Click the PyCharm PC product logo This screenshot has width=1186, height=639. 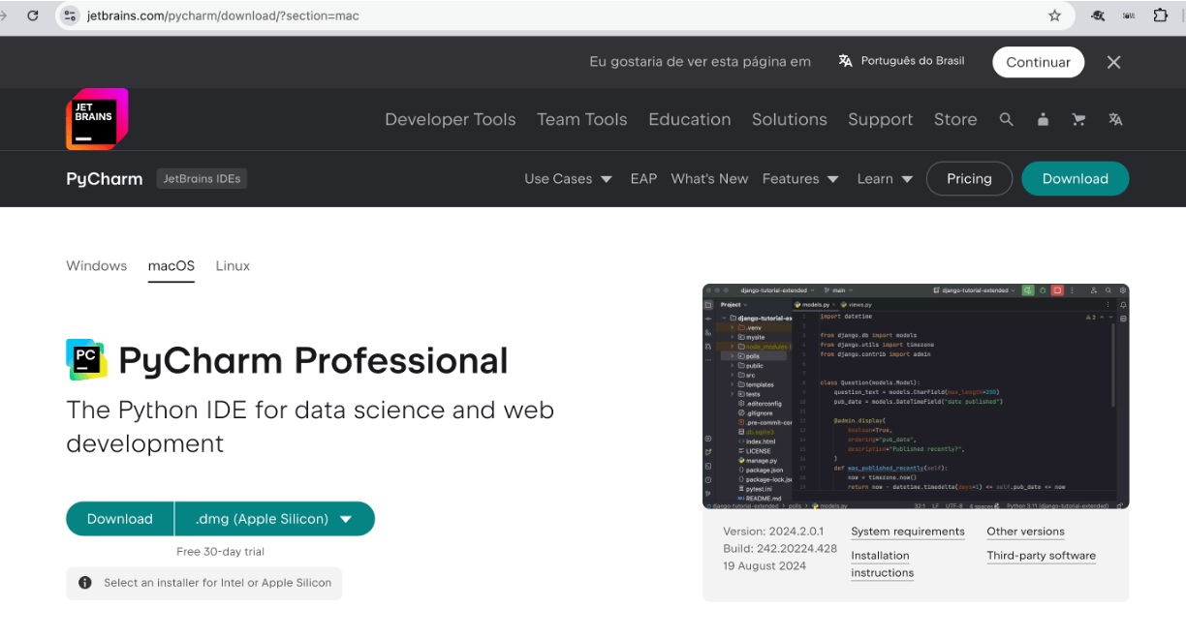click(86, 359)
